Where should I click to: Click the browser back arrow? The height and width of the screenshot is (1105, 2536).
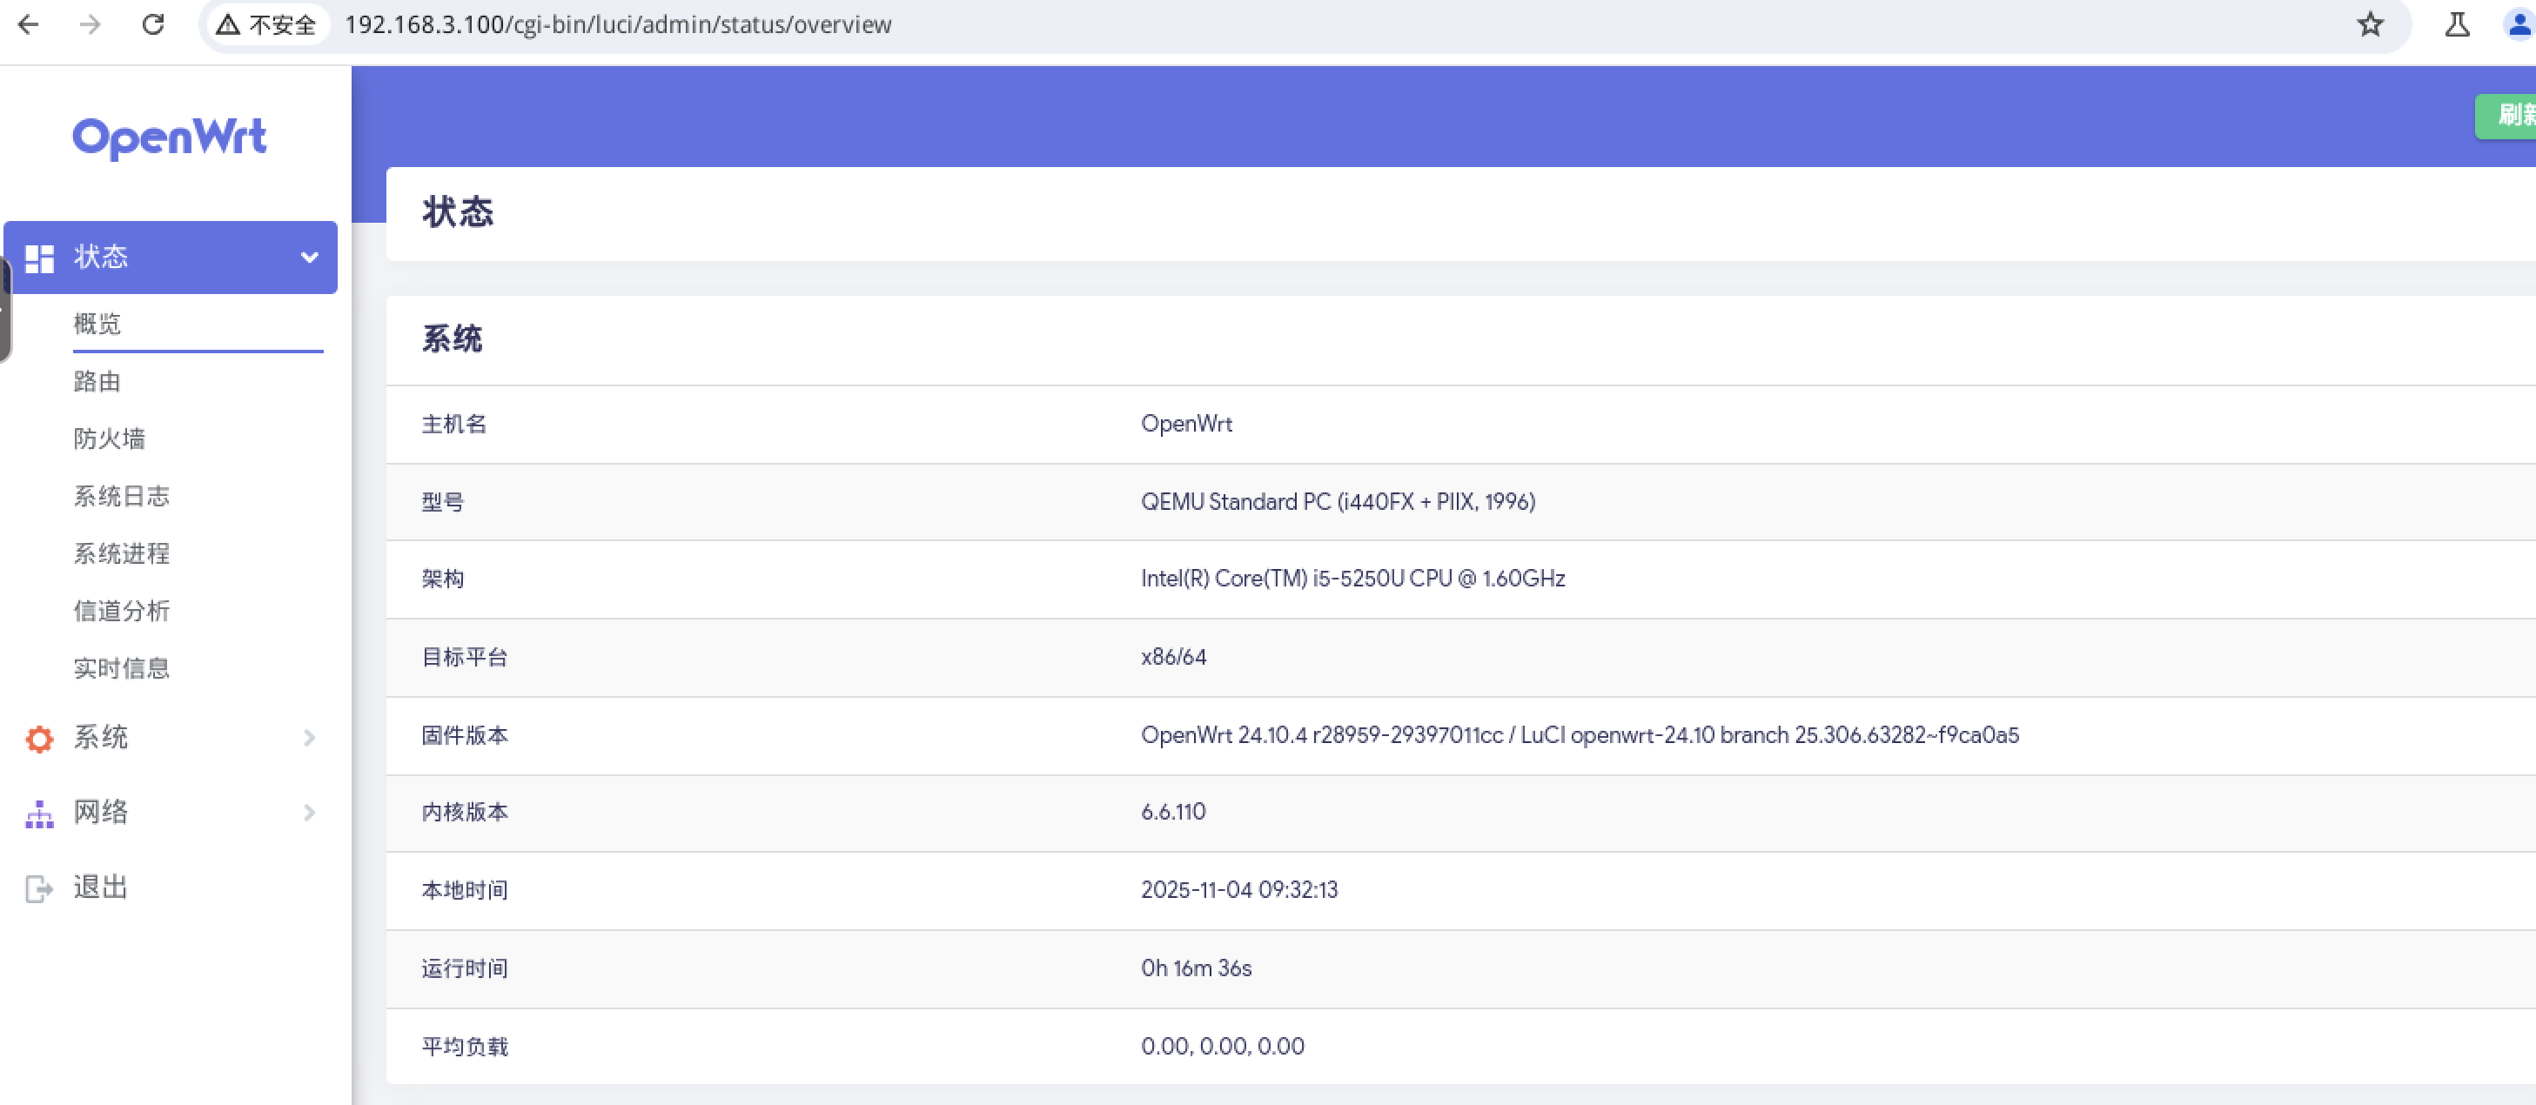pyautogui.click(x=29, y=24)
